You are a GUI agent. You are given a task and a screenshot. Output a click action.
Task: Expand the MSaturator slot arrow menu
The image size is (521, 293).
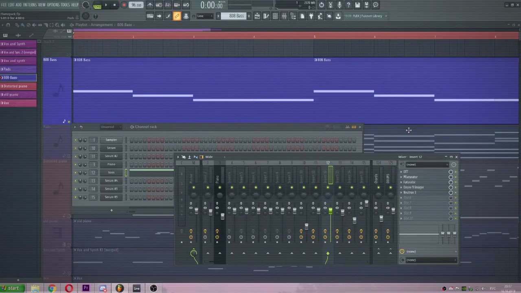coord(401,177)
